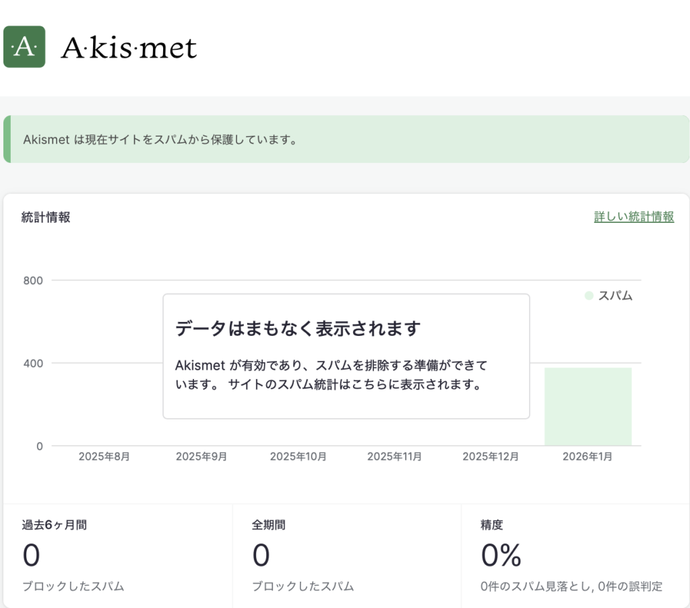Select the 2025年11月 month label
690x608 pixels.
pyautogui.click(x=395, y=457)
